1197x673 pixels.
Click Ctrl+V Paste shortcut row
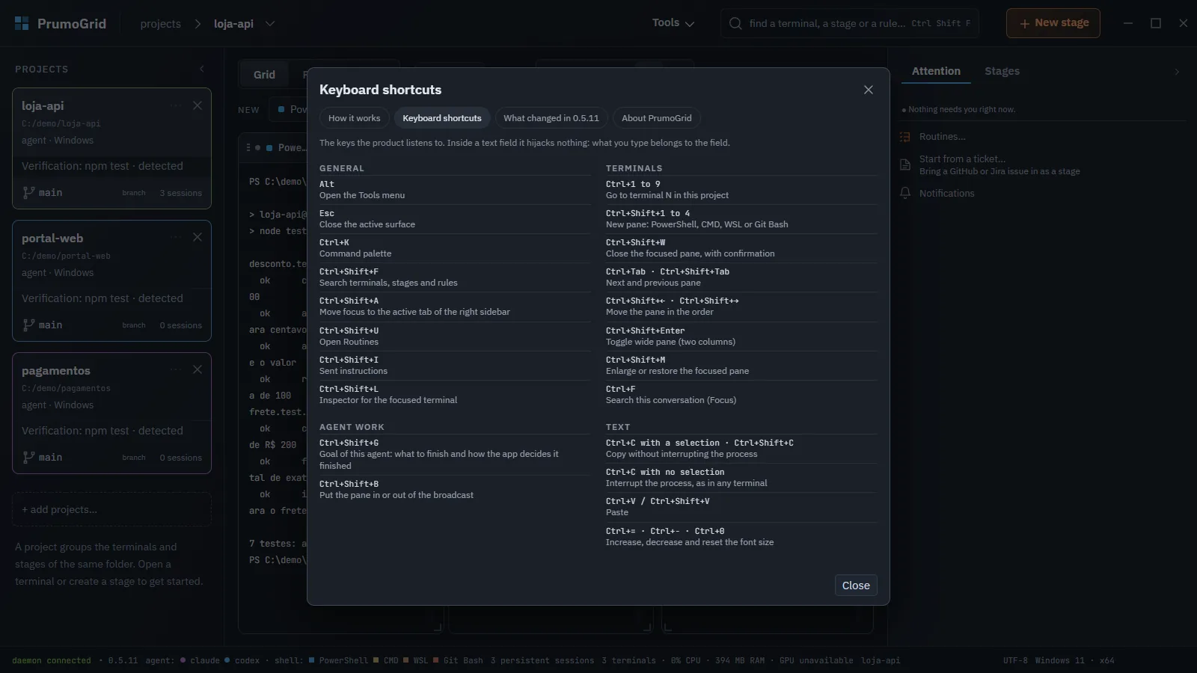741,506
